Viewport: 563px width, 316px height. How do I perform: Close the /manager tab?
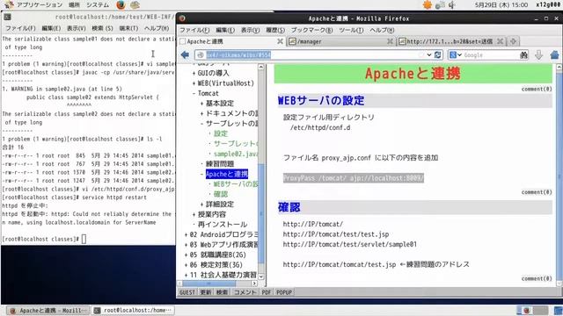(x=390, y=41)
